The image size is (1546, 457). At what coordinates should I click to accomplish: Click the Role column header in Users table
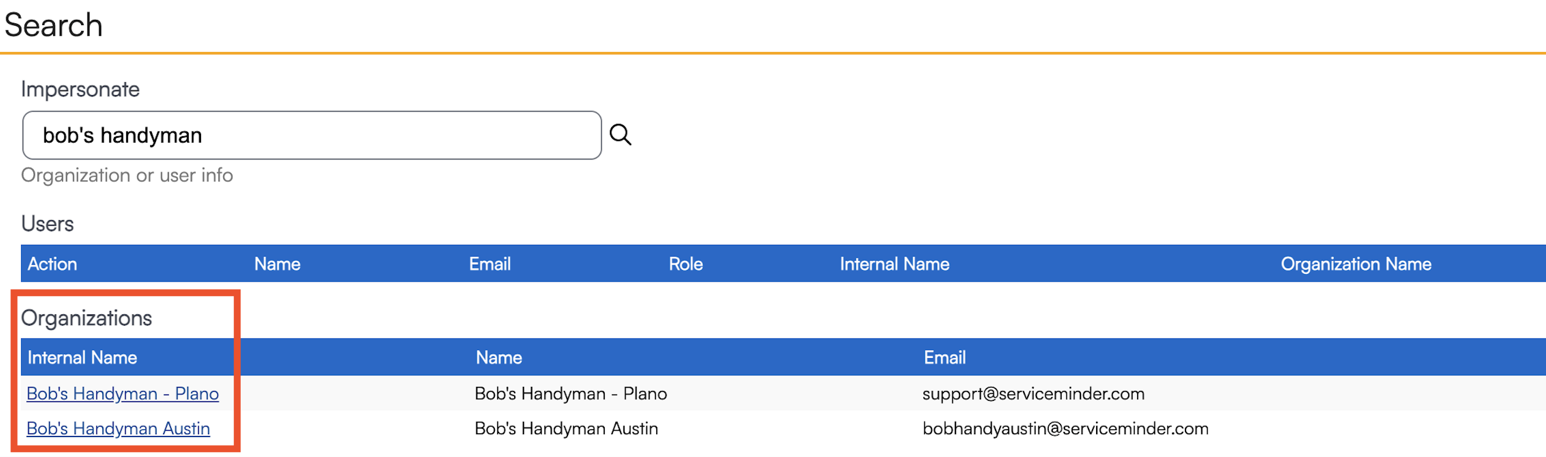pyautogui.click(x=685, y=264)
